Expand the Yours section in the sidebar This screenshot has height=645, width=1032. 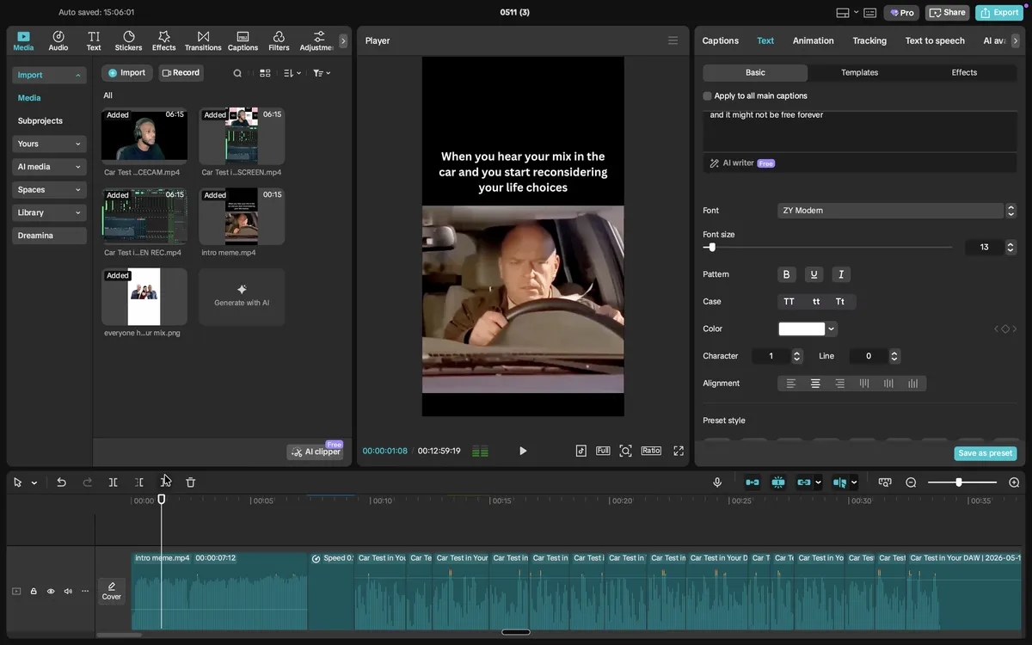49,144
